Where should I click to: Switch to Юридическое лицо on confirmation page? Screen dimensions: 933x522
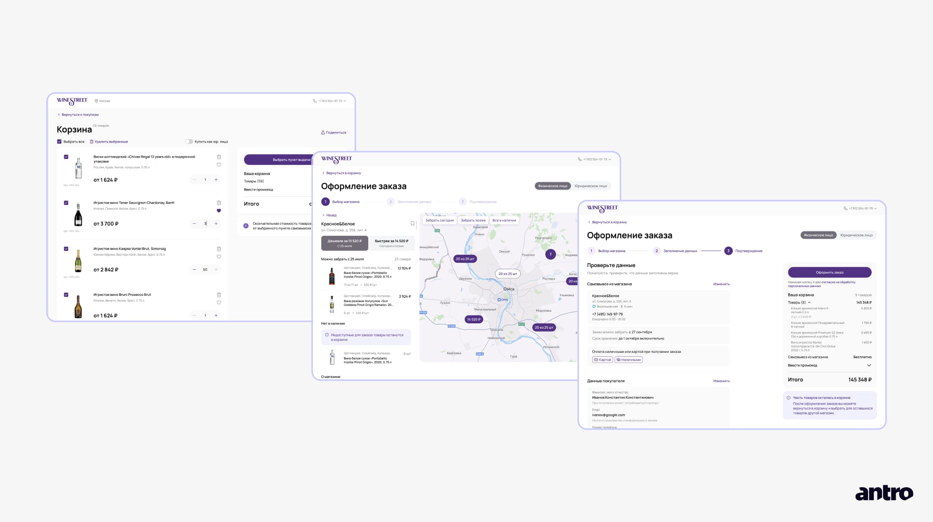[x=856, y=235]
